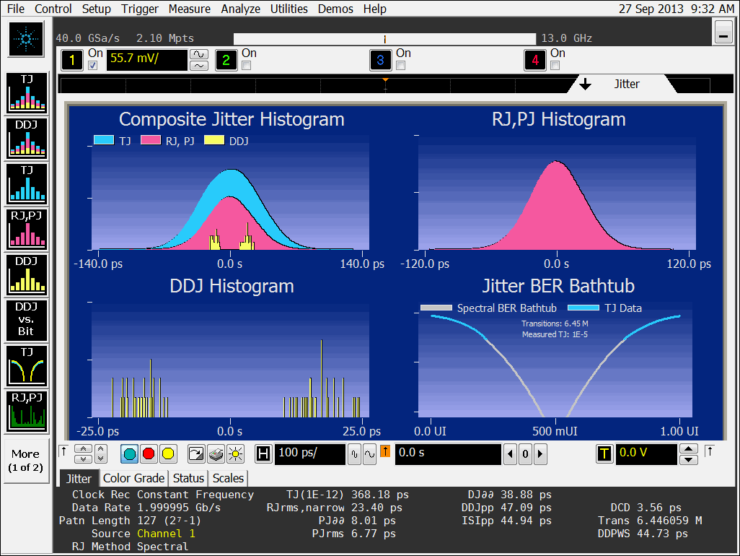Turn off channel 1 checkbox
Image resolution: width=740 pixels, height=556 pixels.
click(93, 65)
